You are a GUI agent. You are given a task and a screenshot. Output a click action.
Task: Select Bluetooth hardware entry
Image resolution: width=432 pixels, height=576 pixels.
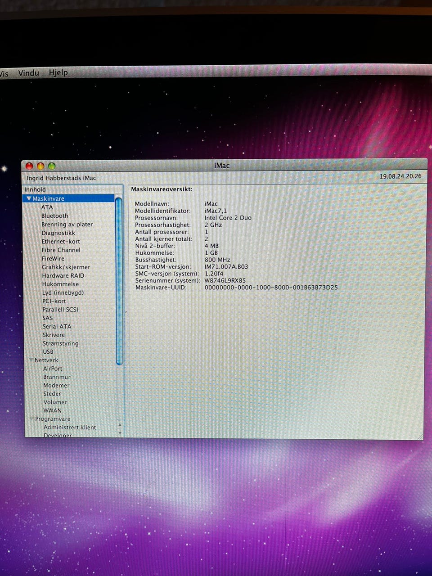[54, 216]
